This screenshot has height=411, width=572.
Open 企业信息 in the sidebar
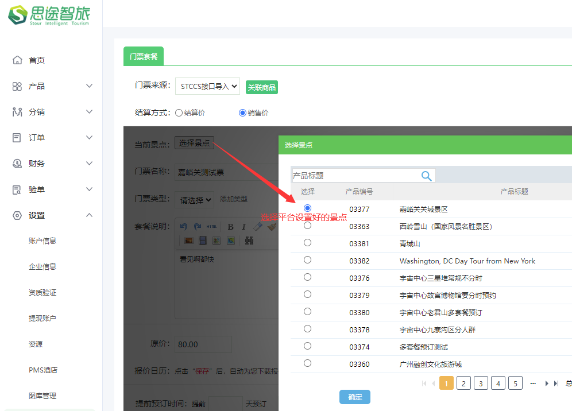pyautogui.click(x=42, y=266)
